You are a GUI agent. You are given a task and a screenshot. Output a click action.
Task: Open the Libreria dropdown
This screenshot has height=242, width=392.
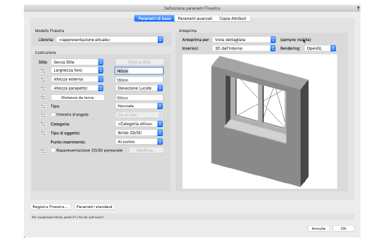110,40
